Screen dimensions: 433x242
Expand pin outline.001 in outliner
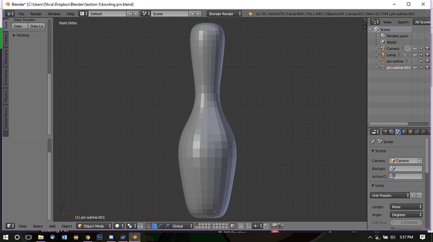point(376,68)
